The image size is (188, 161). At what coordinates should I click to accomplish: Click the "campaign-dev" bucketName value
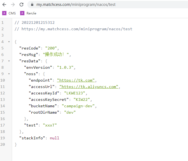pos(79,106)
